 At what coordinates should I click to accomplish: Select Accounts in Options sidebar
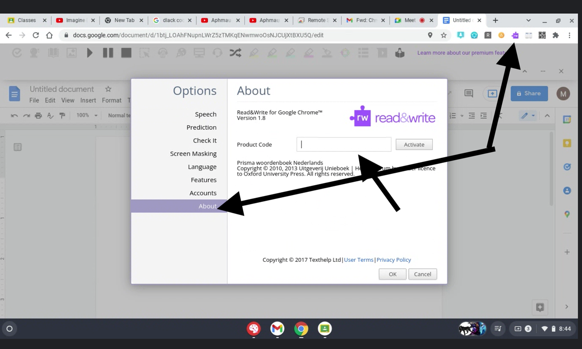203,193
